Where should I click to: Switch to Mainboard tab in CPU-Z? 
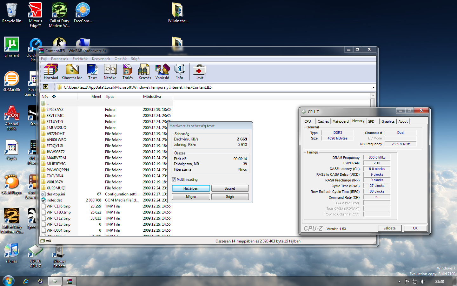(341, 121)
